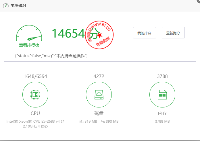Image resolution: width=200 pixels, height=141 pixels.
Task: Click the CPU chip icon
Action: coord(35,95)
